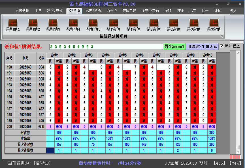The width and height of the screenshot is (245, 168).
Task: Click the 参考5 column header
Action: pyautogui.click(x=122, y=55)
